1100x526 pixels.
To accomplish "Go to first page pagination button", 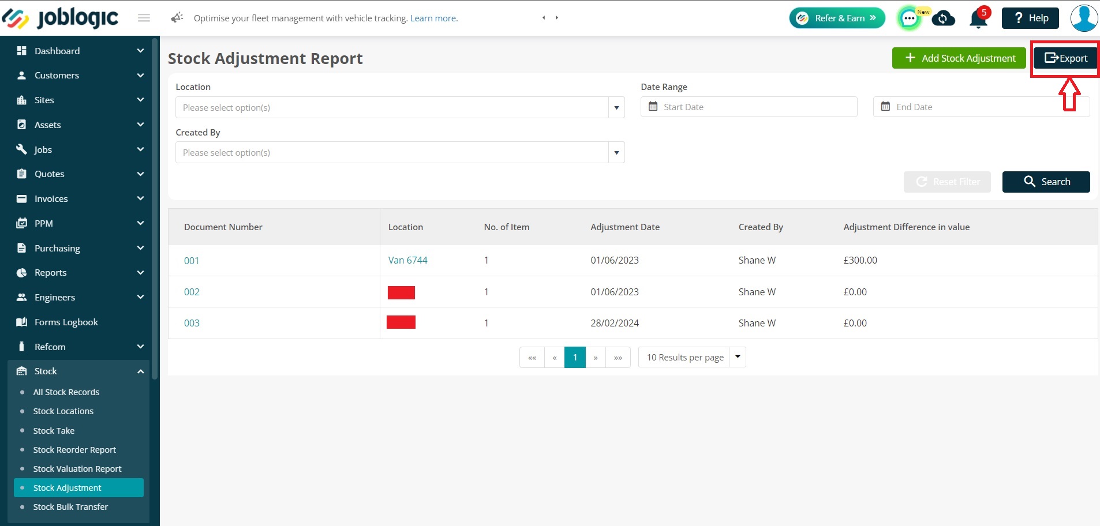I will point(532,357).
